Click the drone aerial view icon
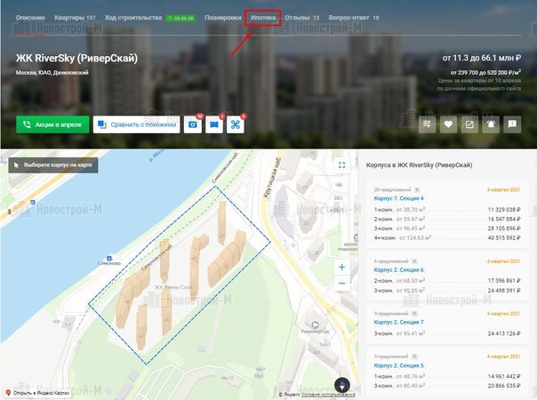 tap(236, 125)
